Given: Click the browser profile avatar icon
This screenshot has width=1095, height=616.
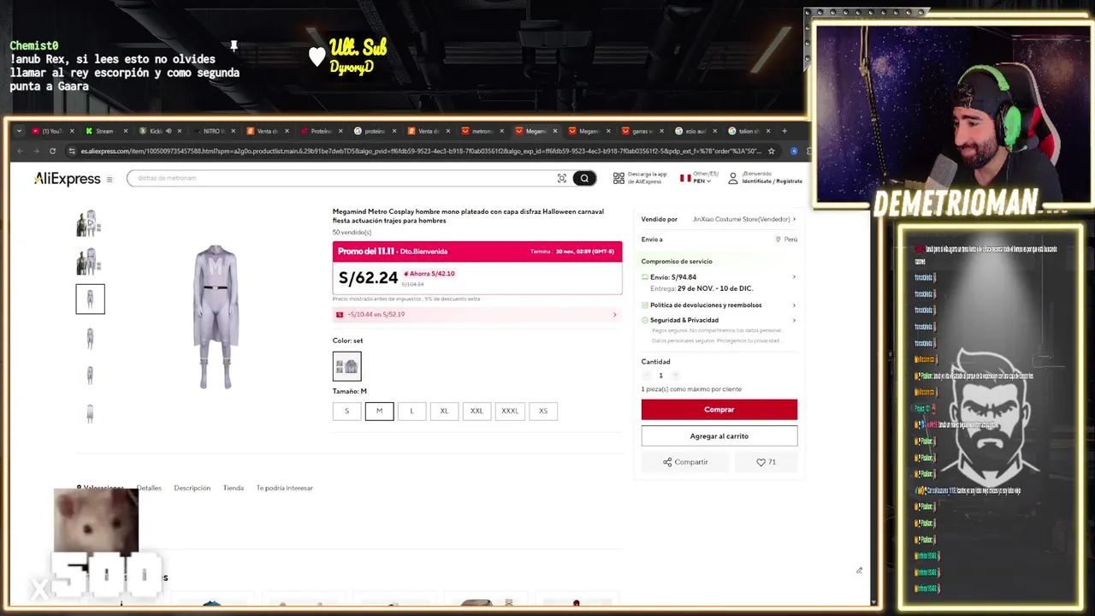Looking at the screenshot, I should tap(794, 151).
